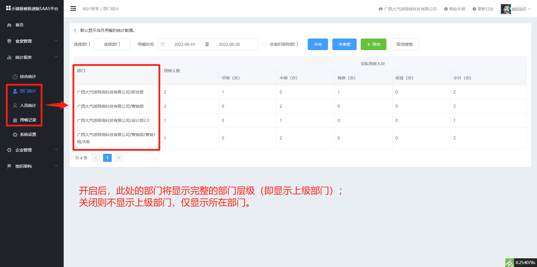Click the sidebar collapse hamburger icon
The image size is (537, 267).
coord(73,9)
